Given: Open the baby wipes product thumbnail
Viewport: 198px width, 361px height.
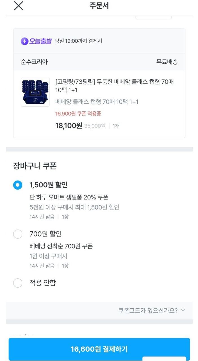Looking at the screenshot, I should 35,92.
